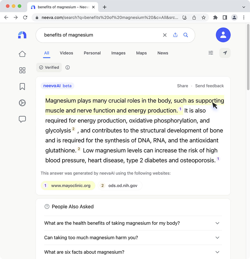Click into the 'benefits of magnesium' search field
Screen dimensions: 250x259
(100, 35)
